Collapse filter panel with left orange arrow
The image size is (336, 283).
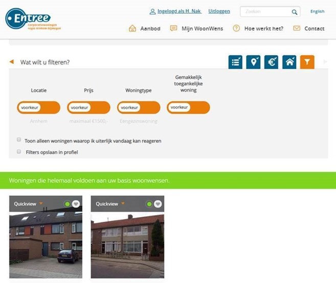click(x=12, y=62)
